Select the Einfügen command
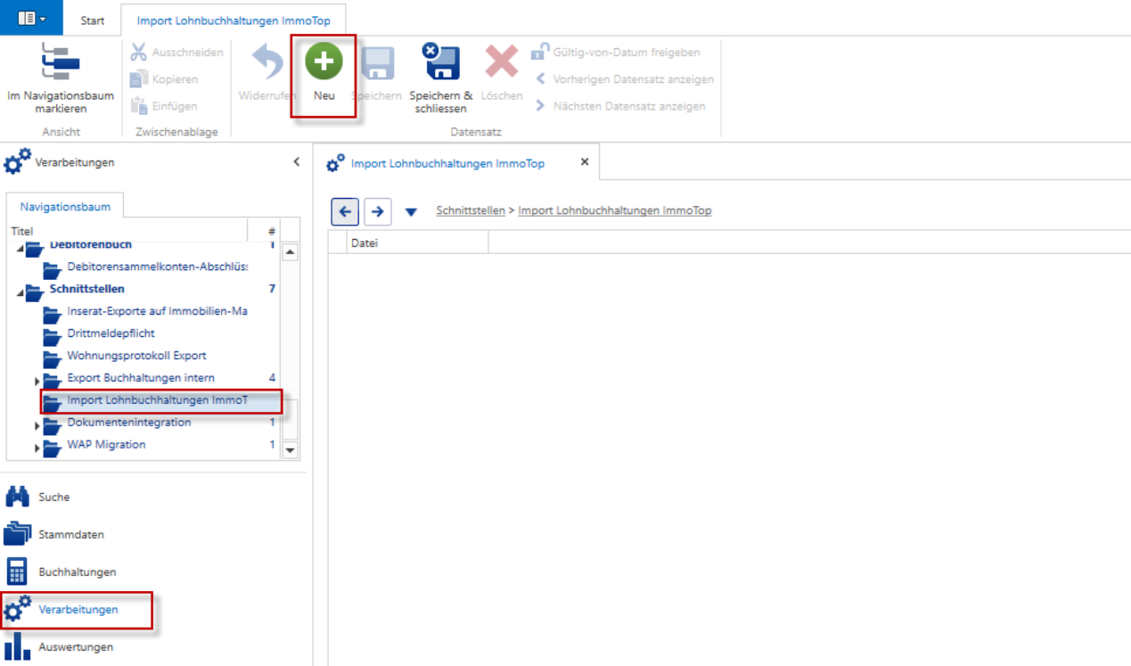Image resolution: width=1131 pixels, height=666 pixels. click(x=164, y=106)
